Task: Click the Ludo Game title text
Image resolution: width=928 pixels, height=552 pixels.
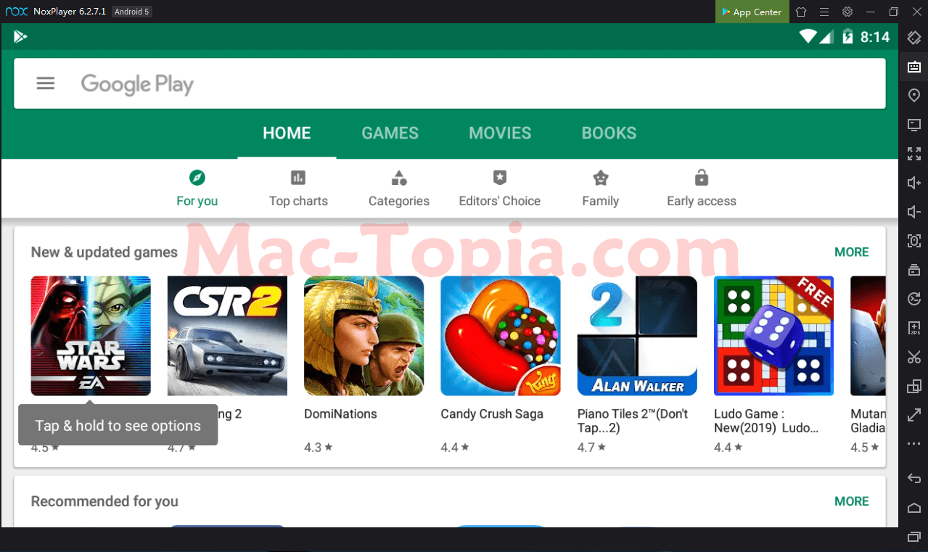Action: coord(766,421)
